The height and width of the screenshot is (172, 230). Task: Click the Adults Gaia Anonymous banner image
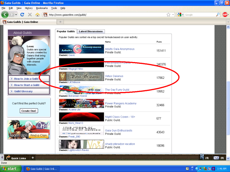[x=82, y=49]
